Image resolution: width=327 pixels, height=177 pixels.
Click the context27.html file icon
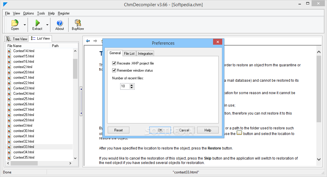9,110
